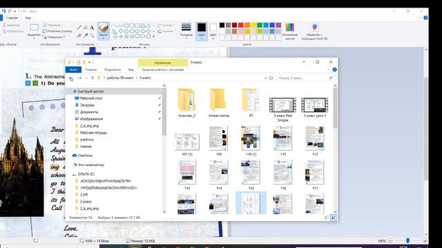Screen dimensions: 442x248
Task: Open the address bar history dropdown in Explorer
Action: [x=265, y=78]
